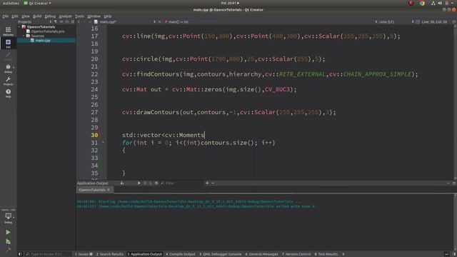Zoom in Application Output with plus icon

[x=207, y=183]
